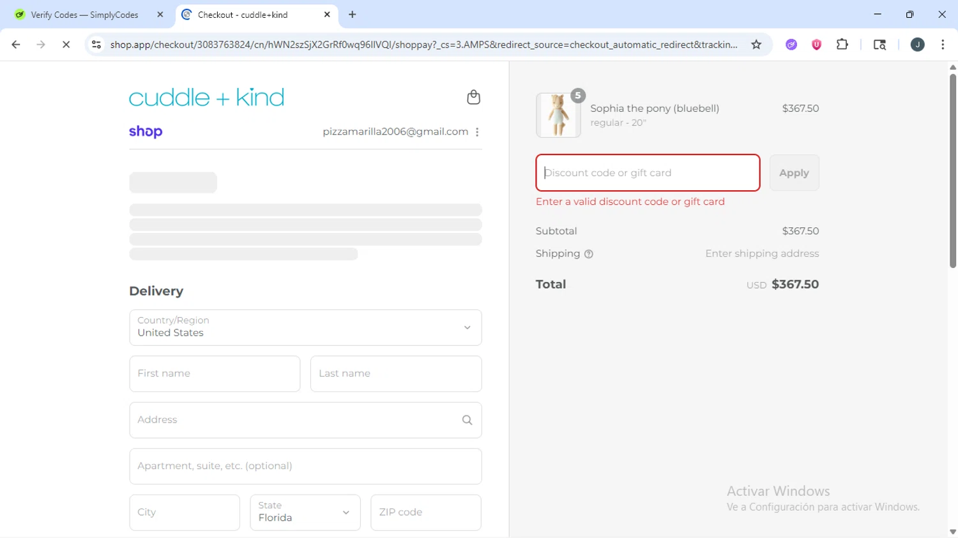Click the address search magnifier icon
This screenshot has width=958, height=538.
pyautogui.click(x=467, y=420)
